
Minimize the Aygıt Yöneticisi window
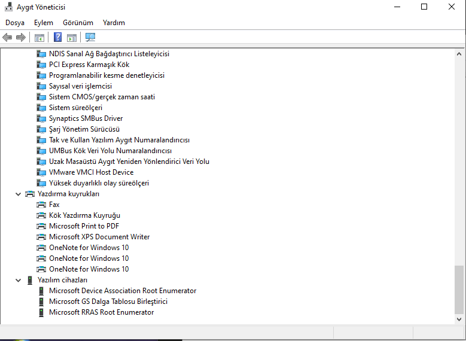(397, 7)
